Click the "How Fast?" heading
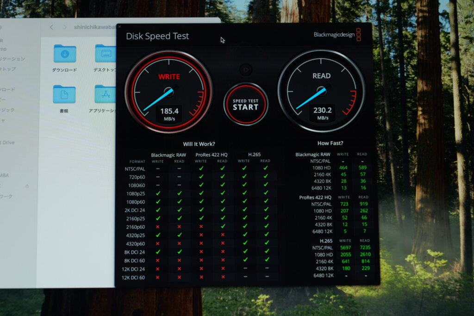 [330, 143]
